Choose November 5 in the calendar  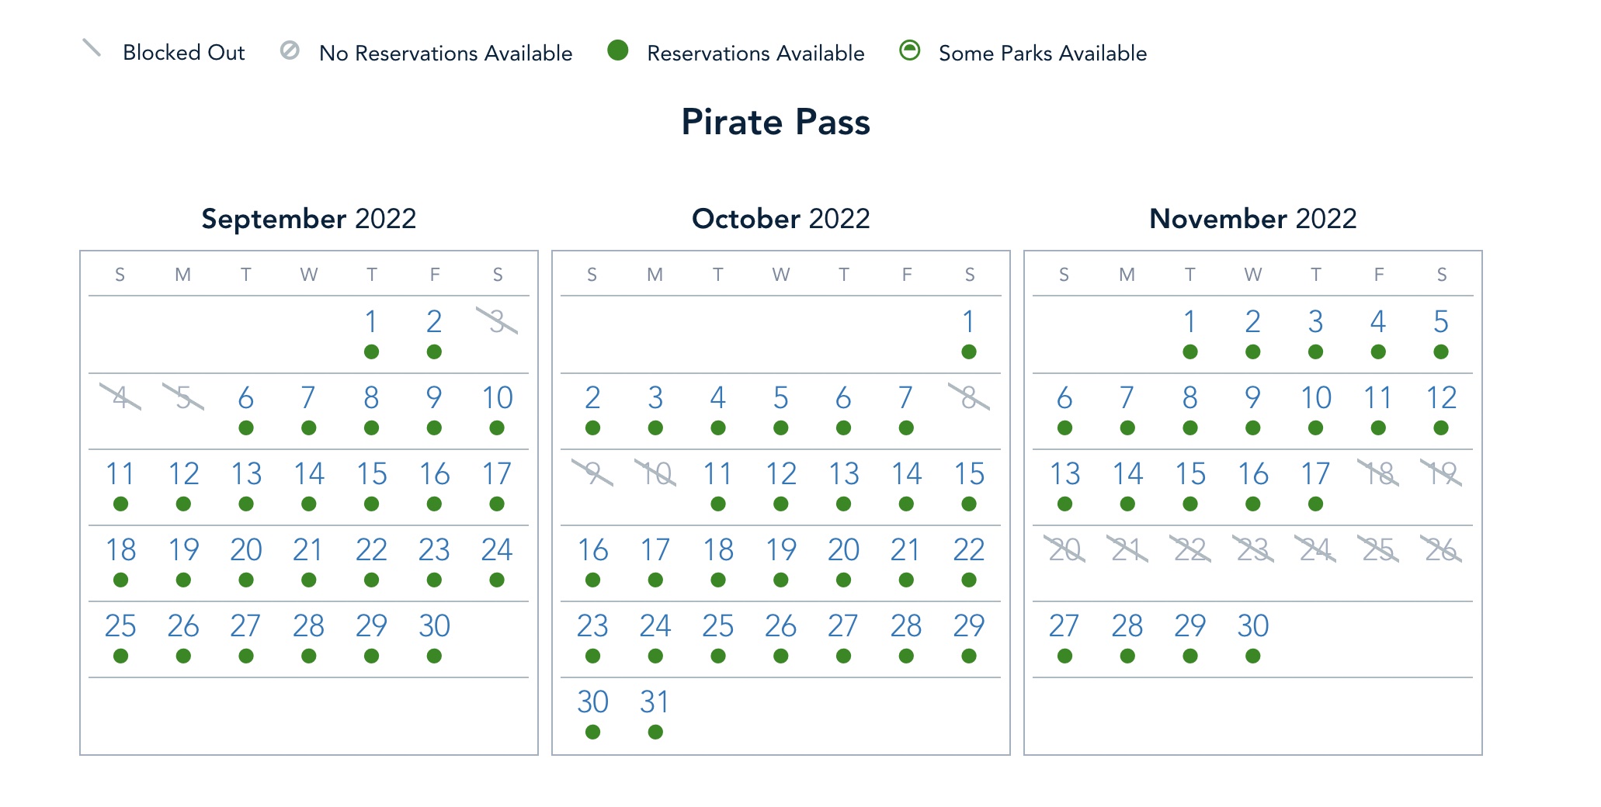click(1441, 322)
